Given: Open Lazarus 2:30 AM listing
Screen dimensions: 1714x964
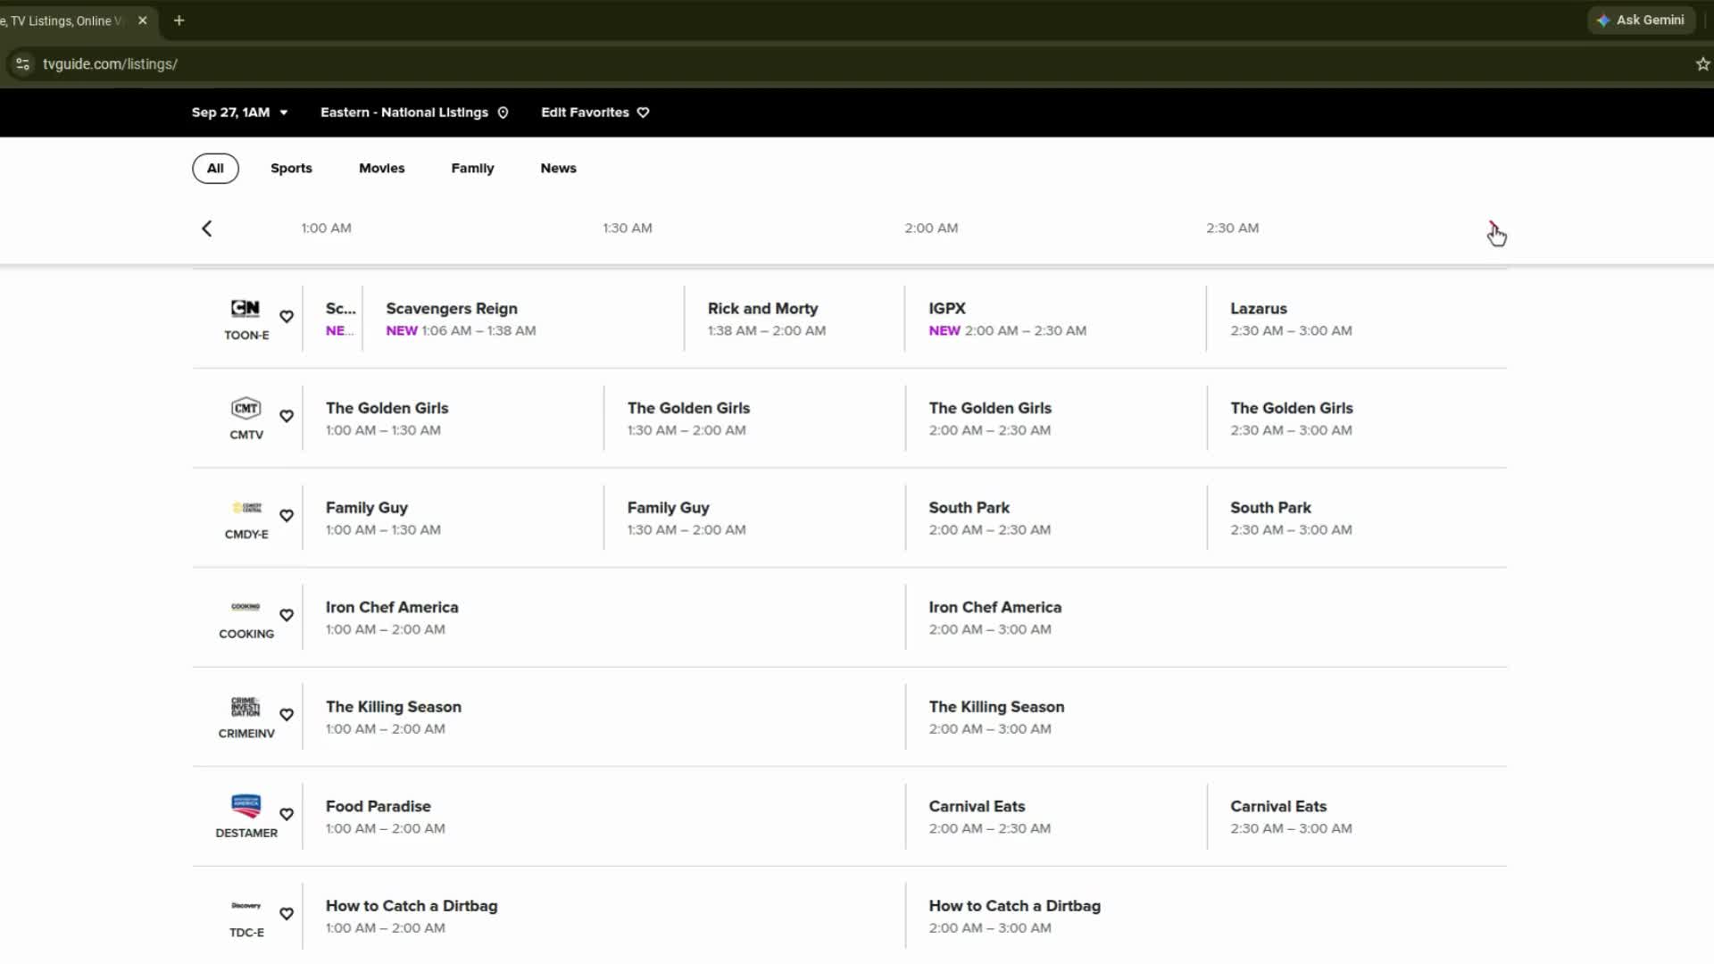Looking at the screenshot, I should click(1357, 319).
